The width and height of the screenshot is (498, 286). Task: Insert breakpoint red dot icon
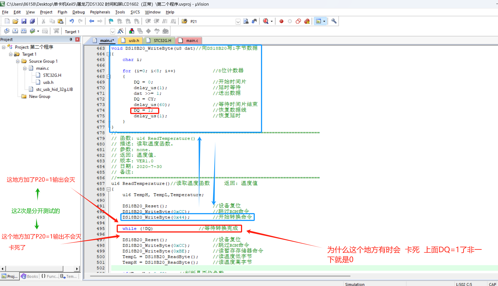coord(281,21)
